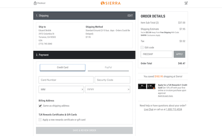The image size is (222, 136).
Task: Click the saved $102.95 amount
Action: [158, 76]
